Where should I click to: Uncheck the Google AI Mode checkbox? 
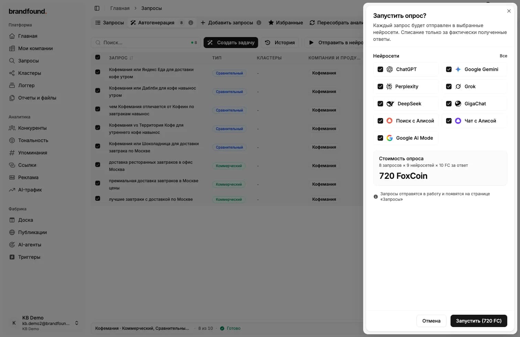click(x=380, y=138)
